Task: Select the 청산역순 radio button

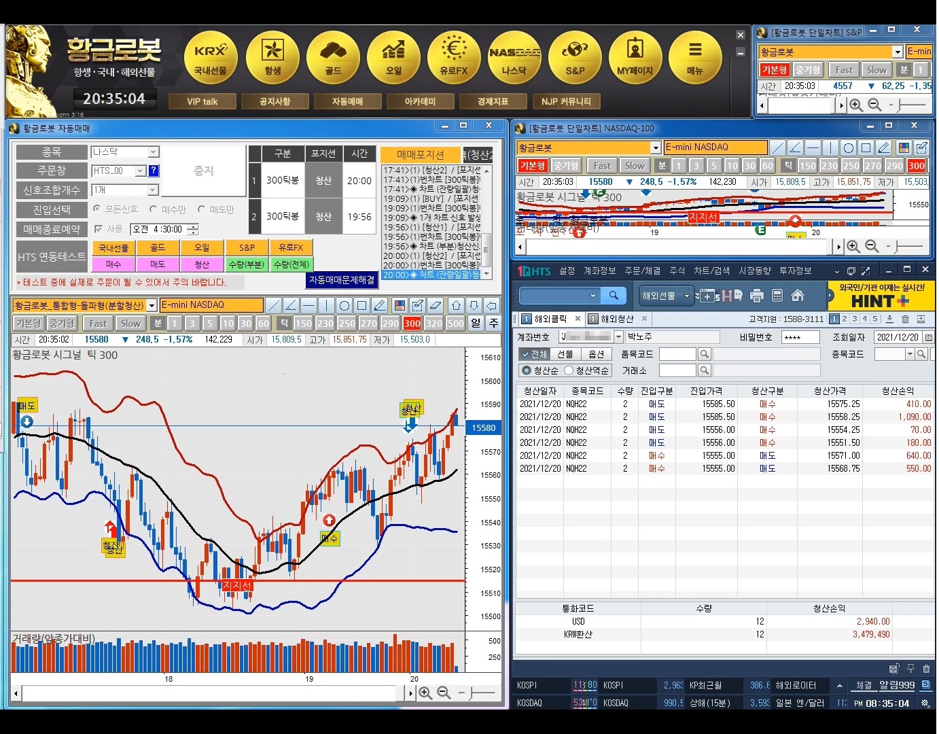Action: pyautogui.click(x=569, y=370)
